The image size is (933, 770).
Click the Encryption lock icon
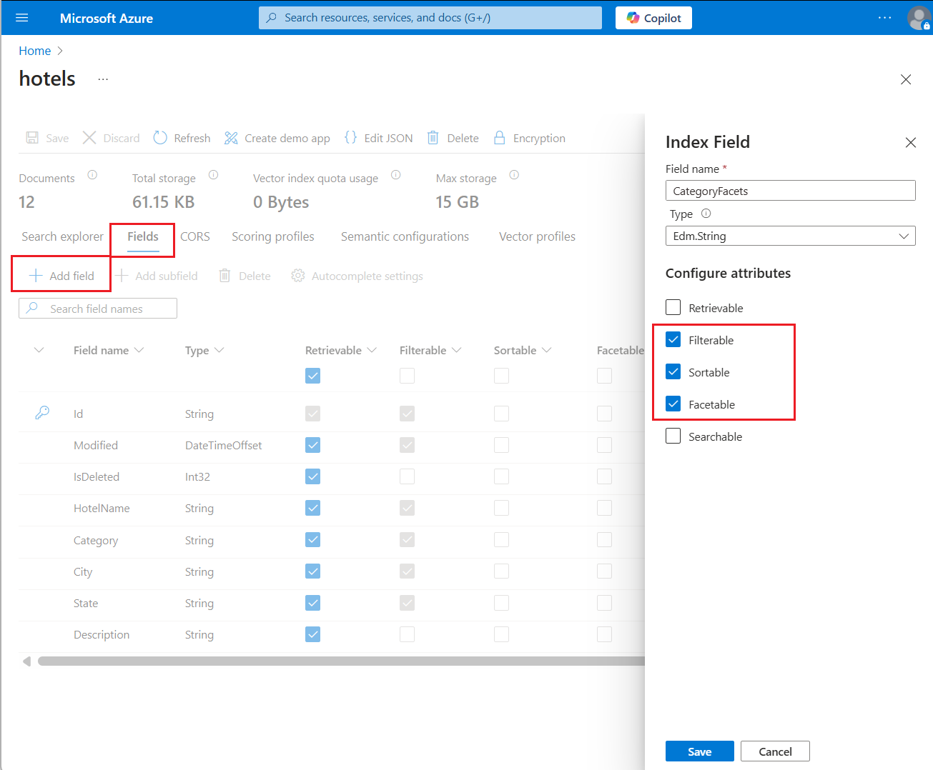pyautogui.click(x=500, y=138)
